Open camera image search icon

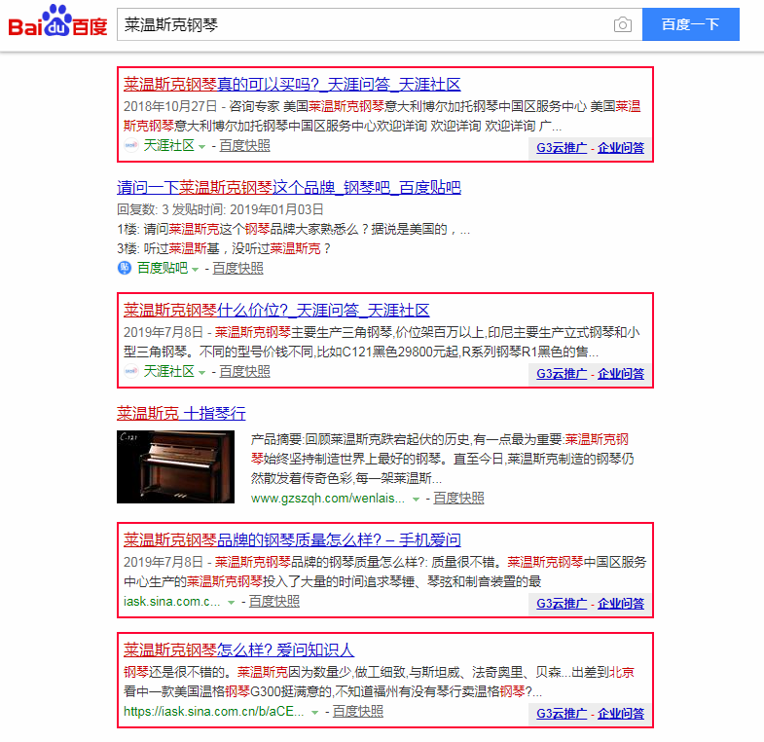(x=622, y=24)
